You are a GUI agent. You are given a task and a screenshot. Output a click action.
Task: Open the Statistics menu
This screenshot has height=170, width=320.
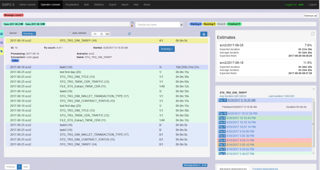tap(99, 4)
